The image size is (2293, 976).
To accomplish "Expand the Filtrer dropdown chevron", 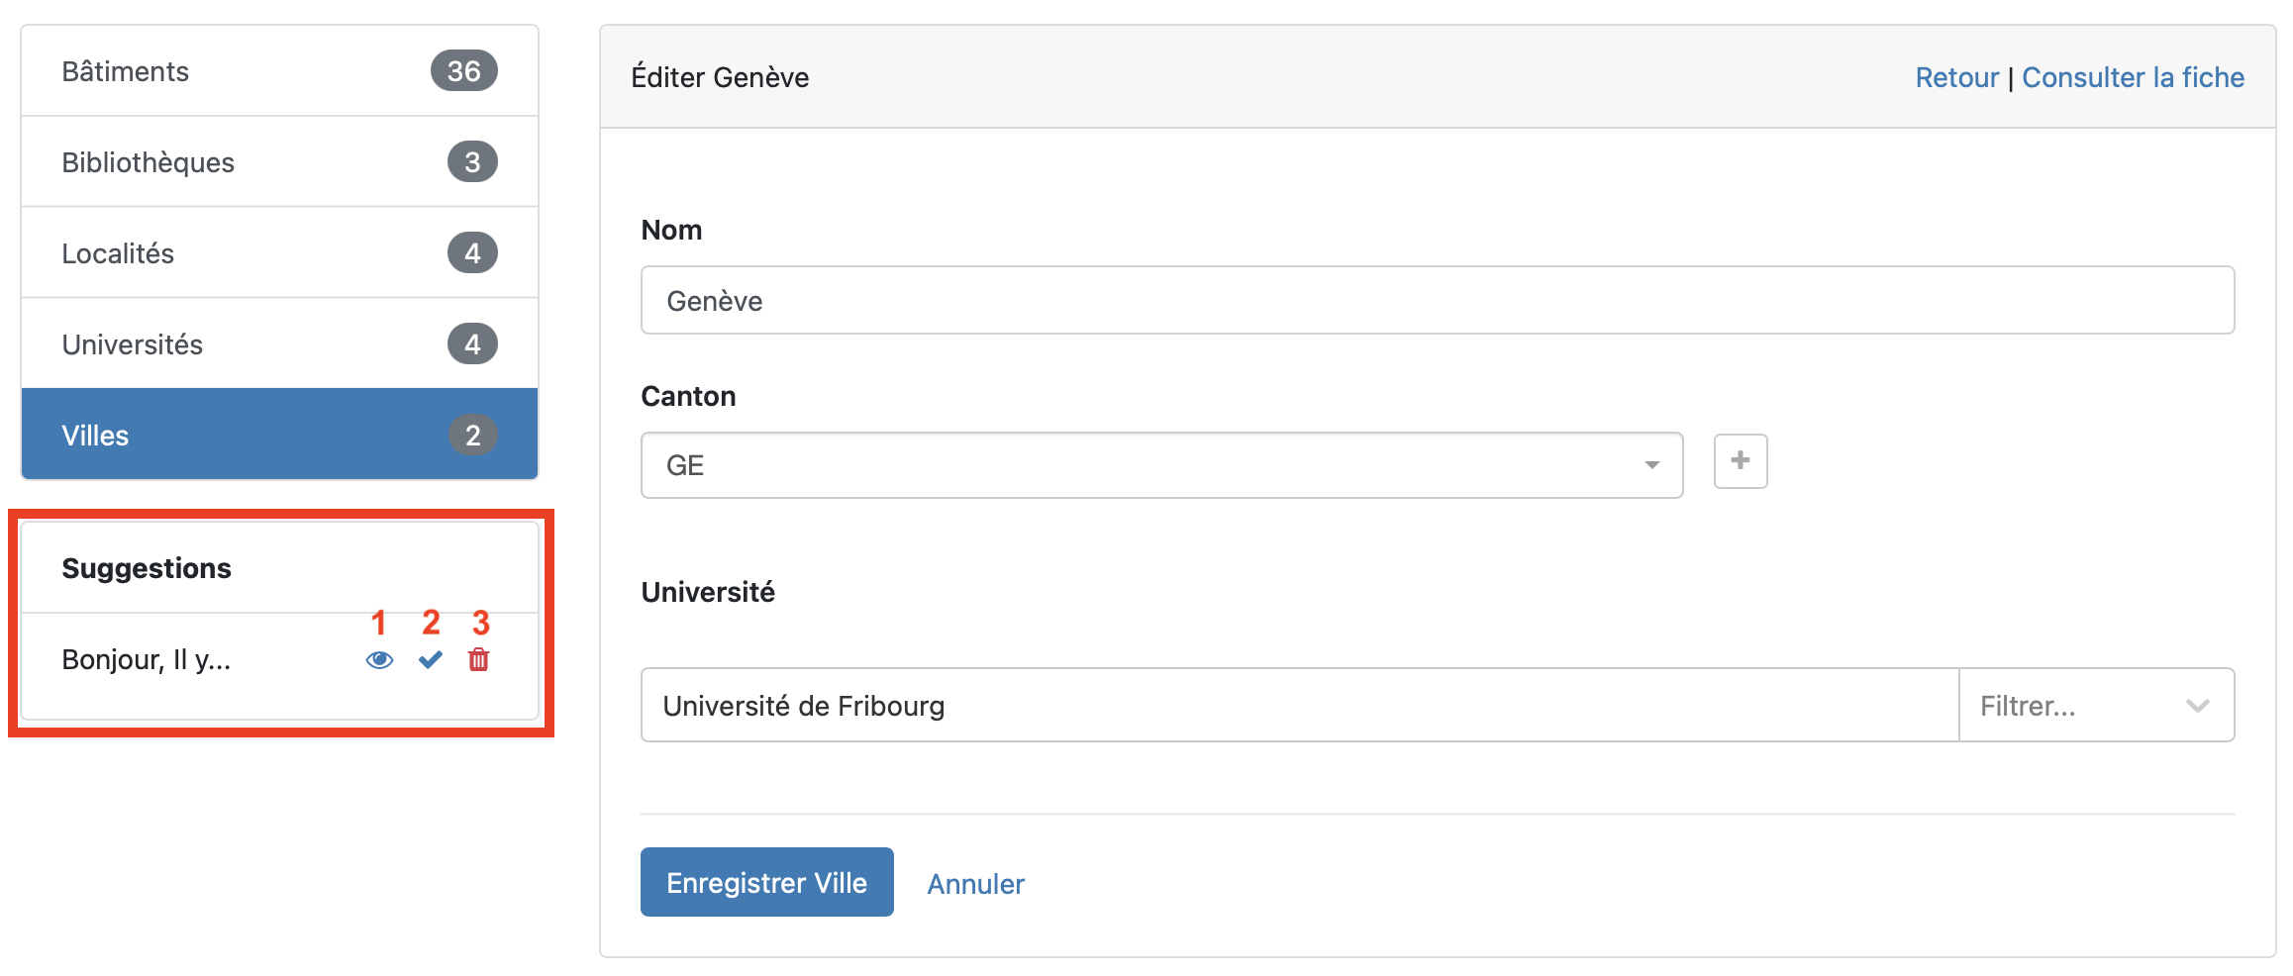I will 2197,706.
